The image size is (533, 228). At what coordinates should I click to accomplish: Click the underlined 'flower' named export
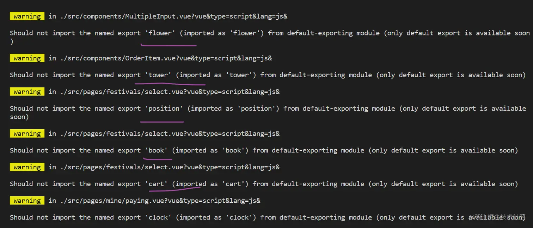click(x=160, y=33)
